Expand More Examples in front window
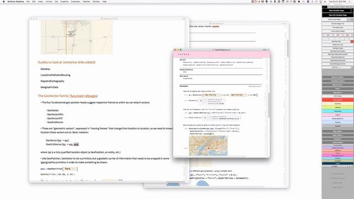The image size is (354, 199). coord(255,86)
